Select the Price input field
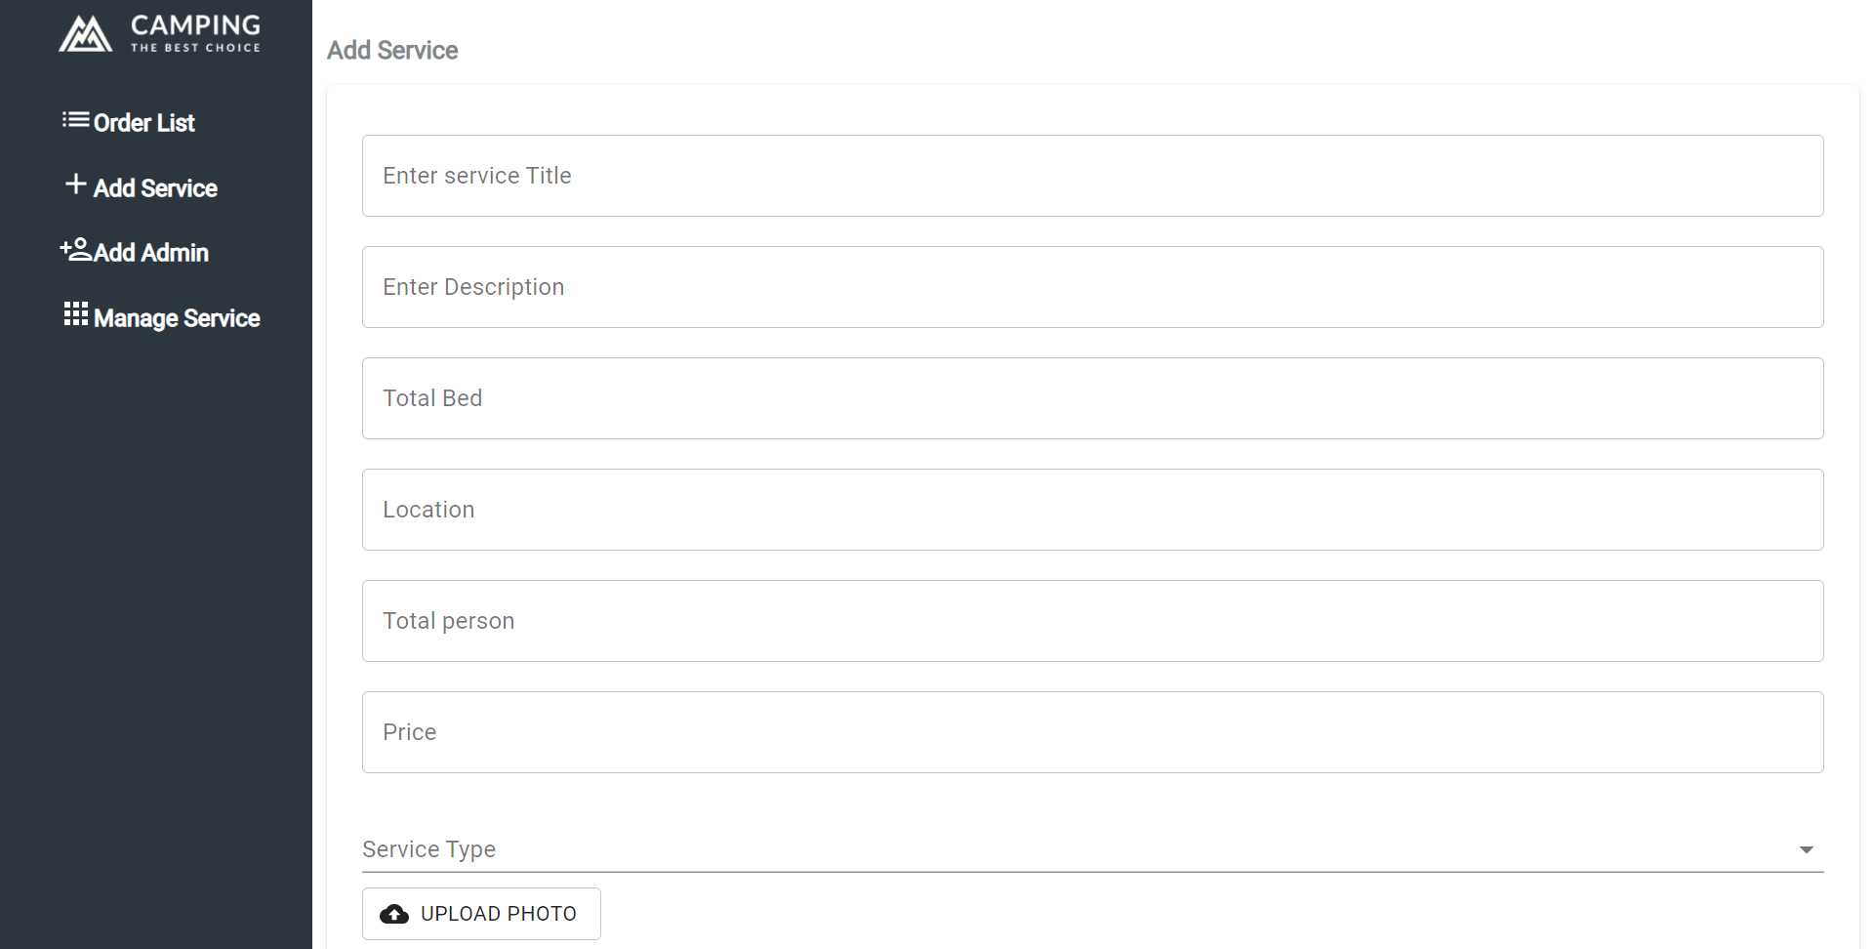1874x949 pixels. [x=1092, y=732]
